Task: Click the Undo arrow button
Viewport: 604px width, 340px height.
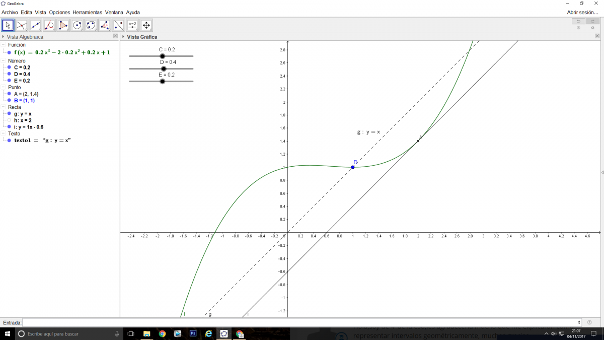Action: coord(578,21)
